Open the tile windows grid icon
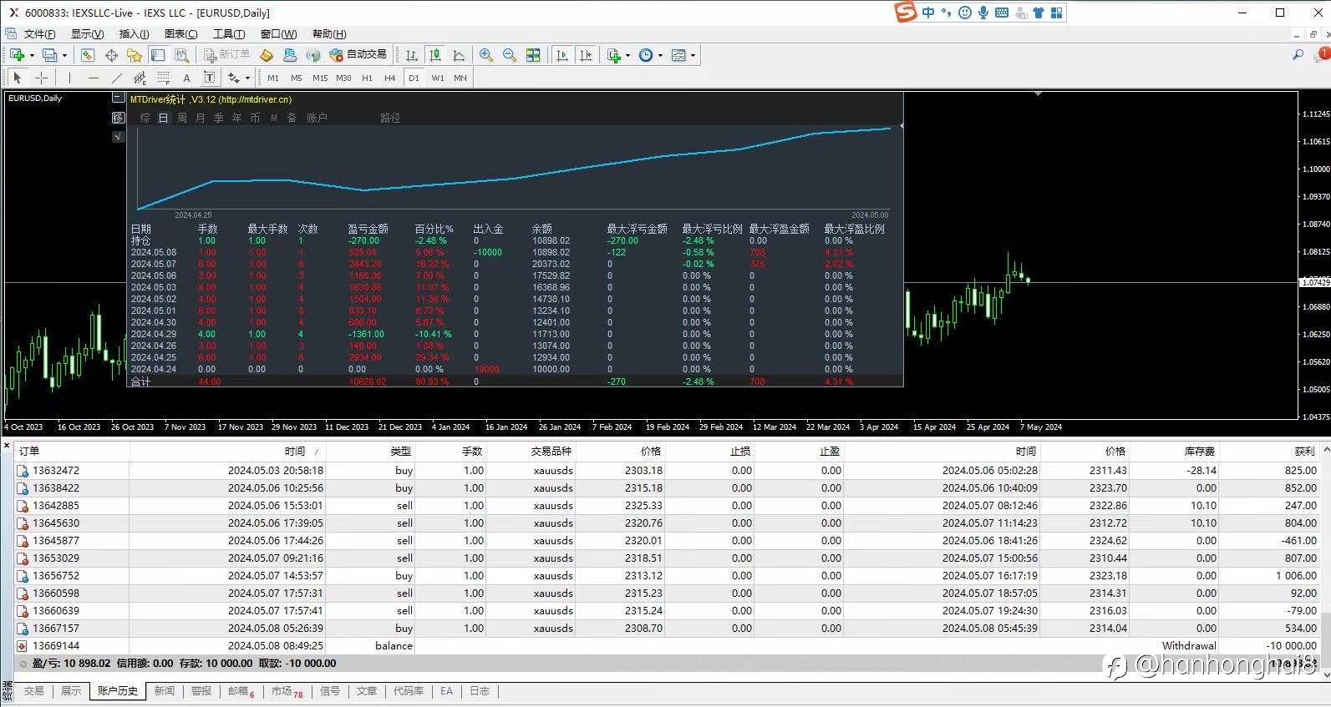This screenshot has height=707, width=1331. [x=533, y=55]
